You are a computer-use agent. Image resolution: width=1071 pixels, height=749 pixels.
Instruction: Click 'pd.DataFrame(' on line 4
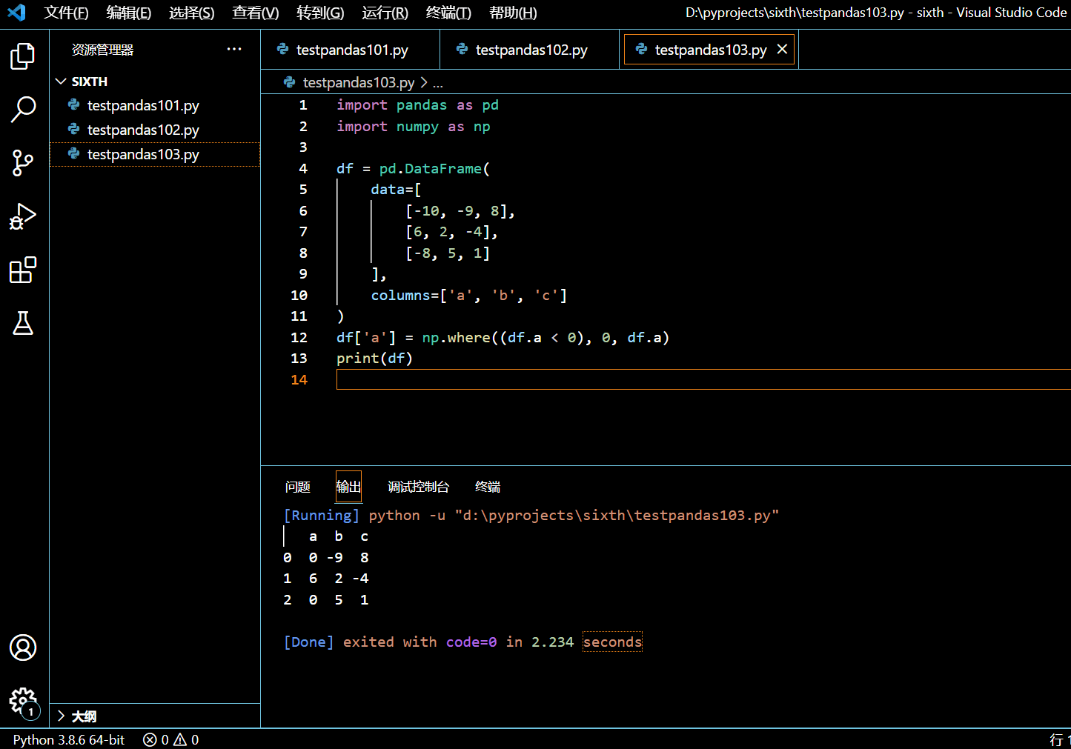[434, 169]
